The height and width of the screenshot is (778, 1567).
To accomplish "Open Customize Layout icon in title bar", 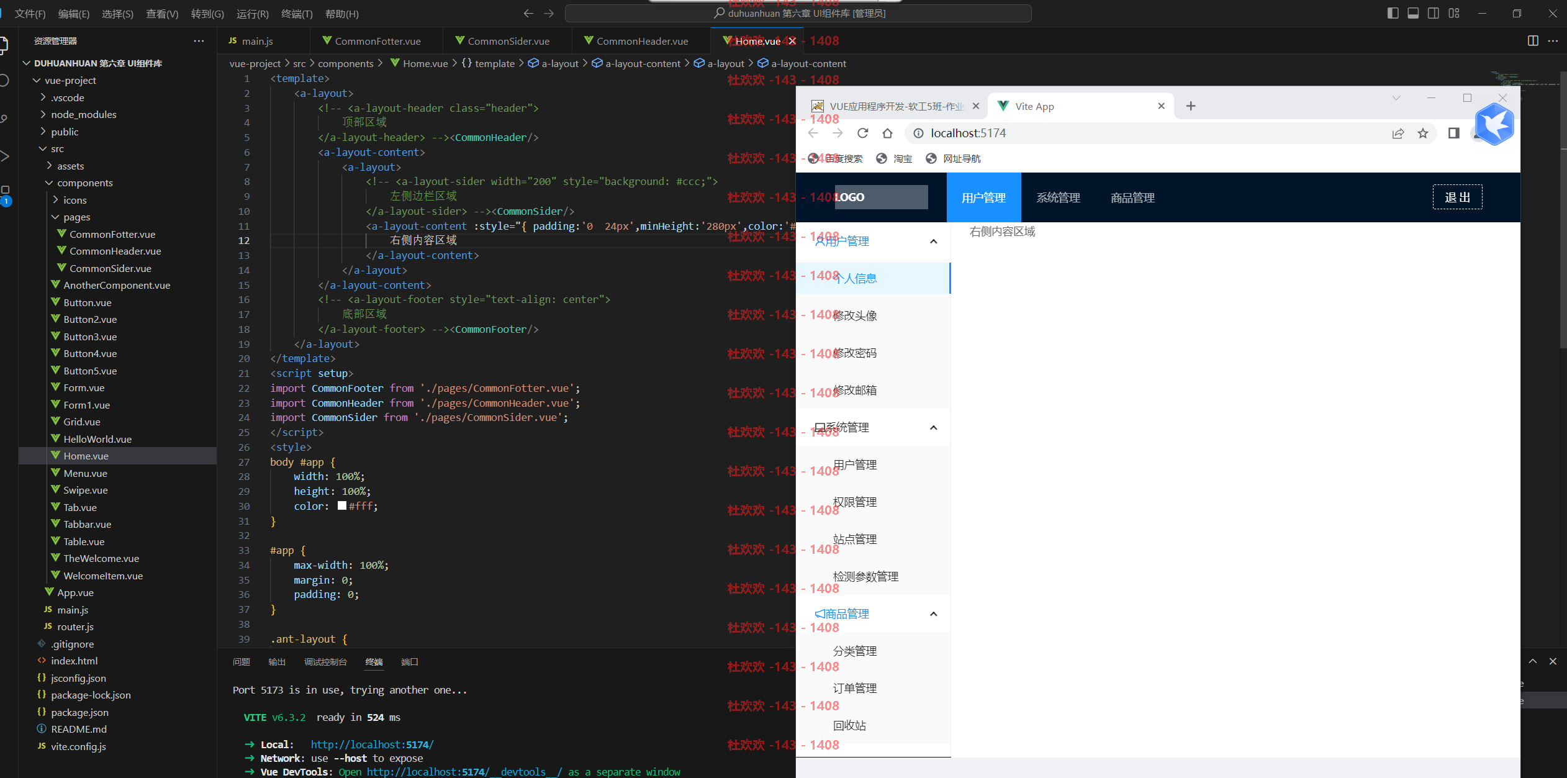I will (x=1454, y=13).
